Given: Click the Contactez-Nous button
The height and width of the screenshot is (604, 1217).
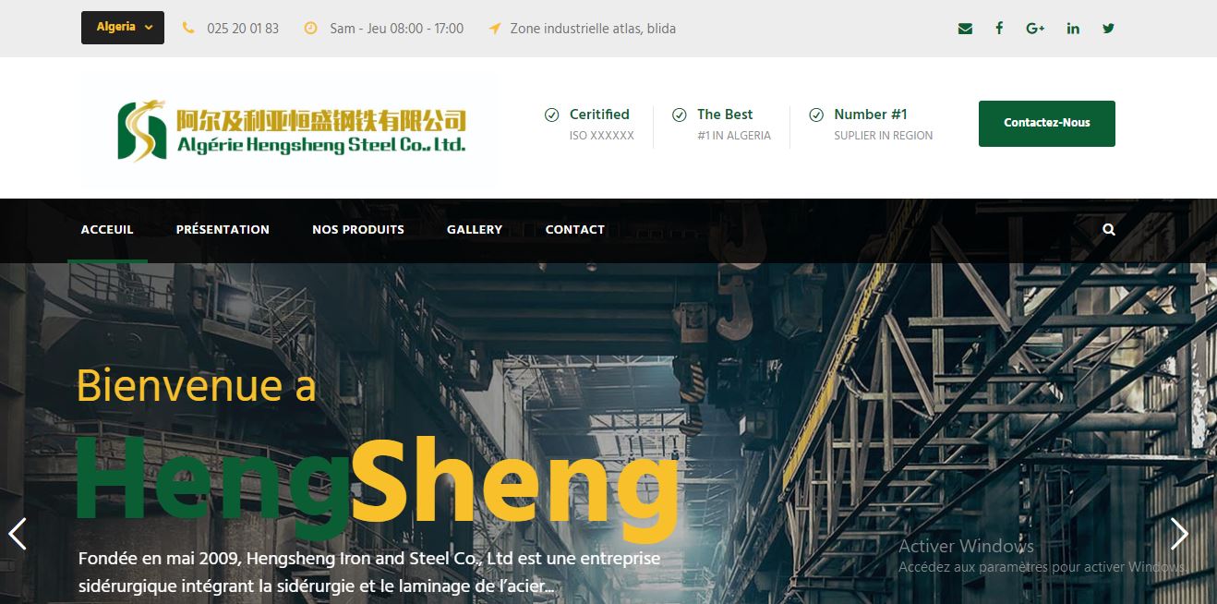Looking at the screenshot, I should (x=1047, y=124).
